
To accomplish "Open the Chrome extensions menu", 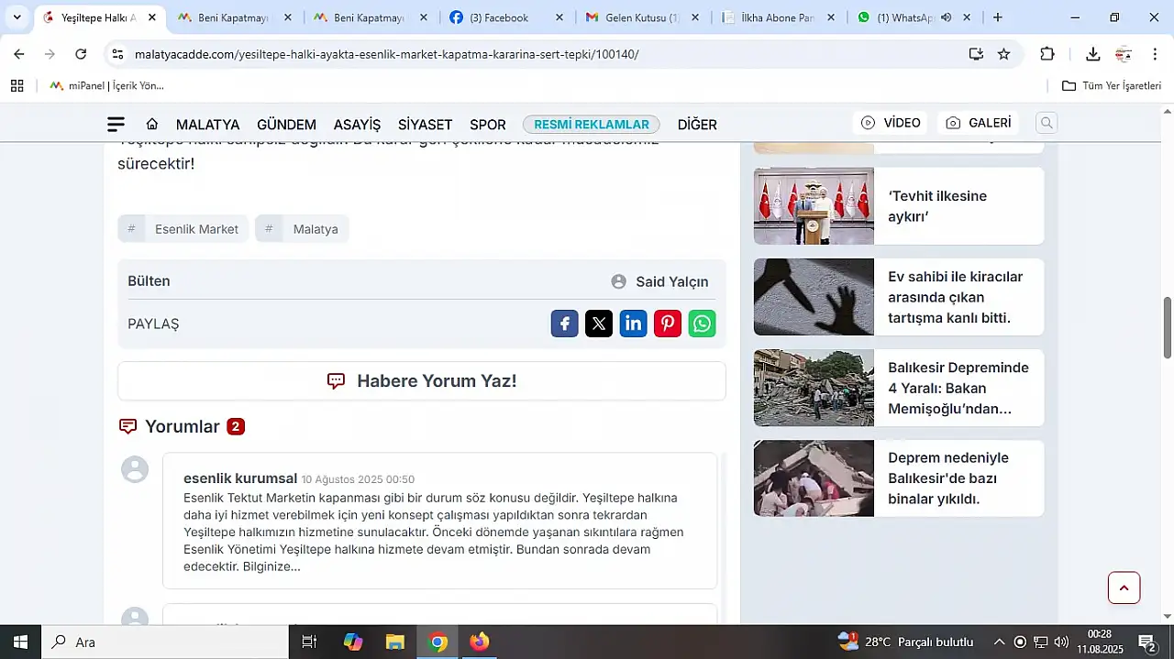I will coord(1047,54).
